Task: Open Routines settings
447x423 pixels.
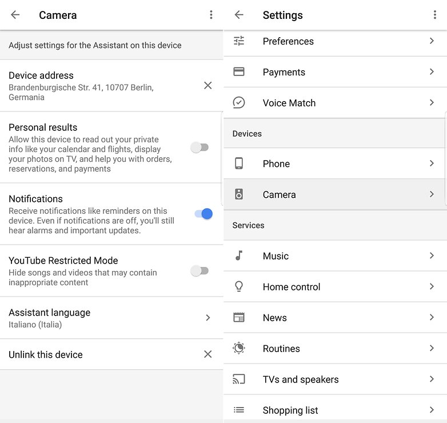Action: pyautogui.click(x=335, y=348)
